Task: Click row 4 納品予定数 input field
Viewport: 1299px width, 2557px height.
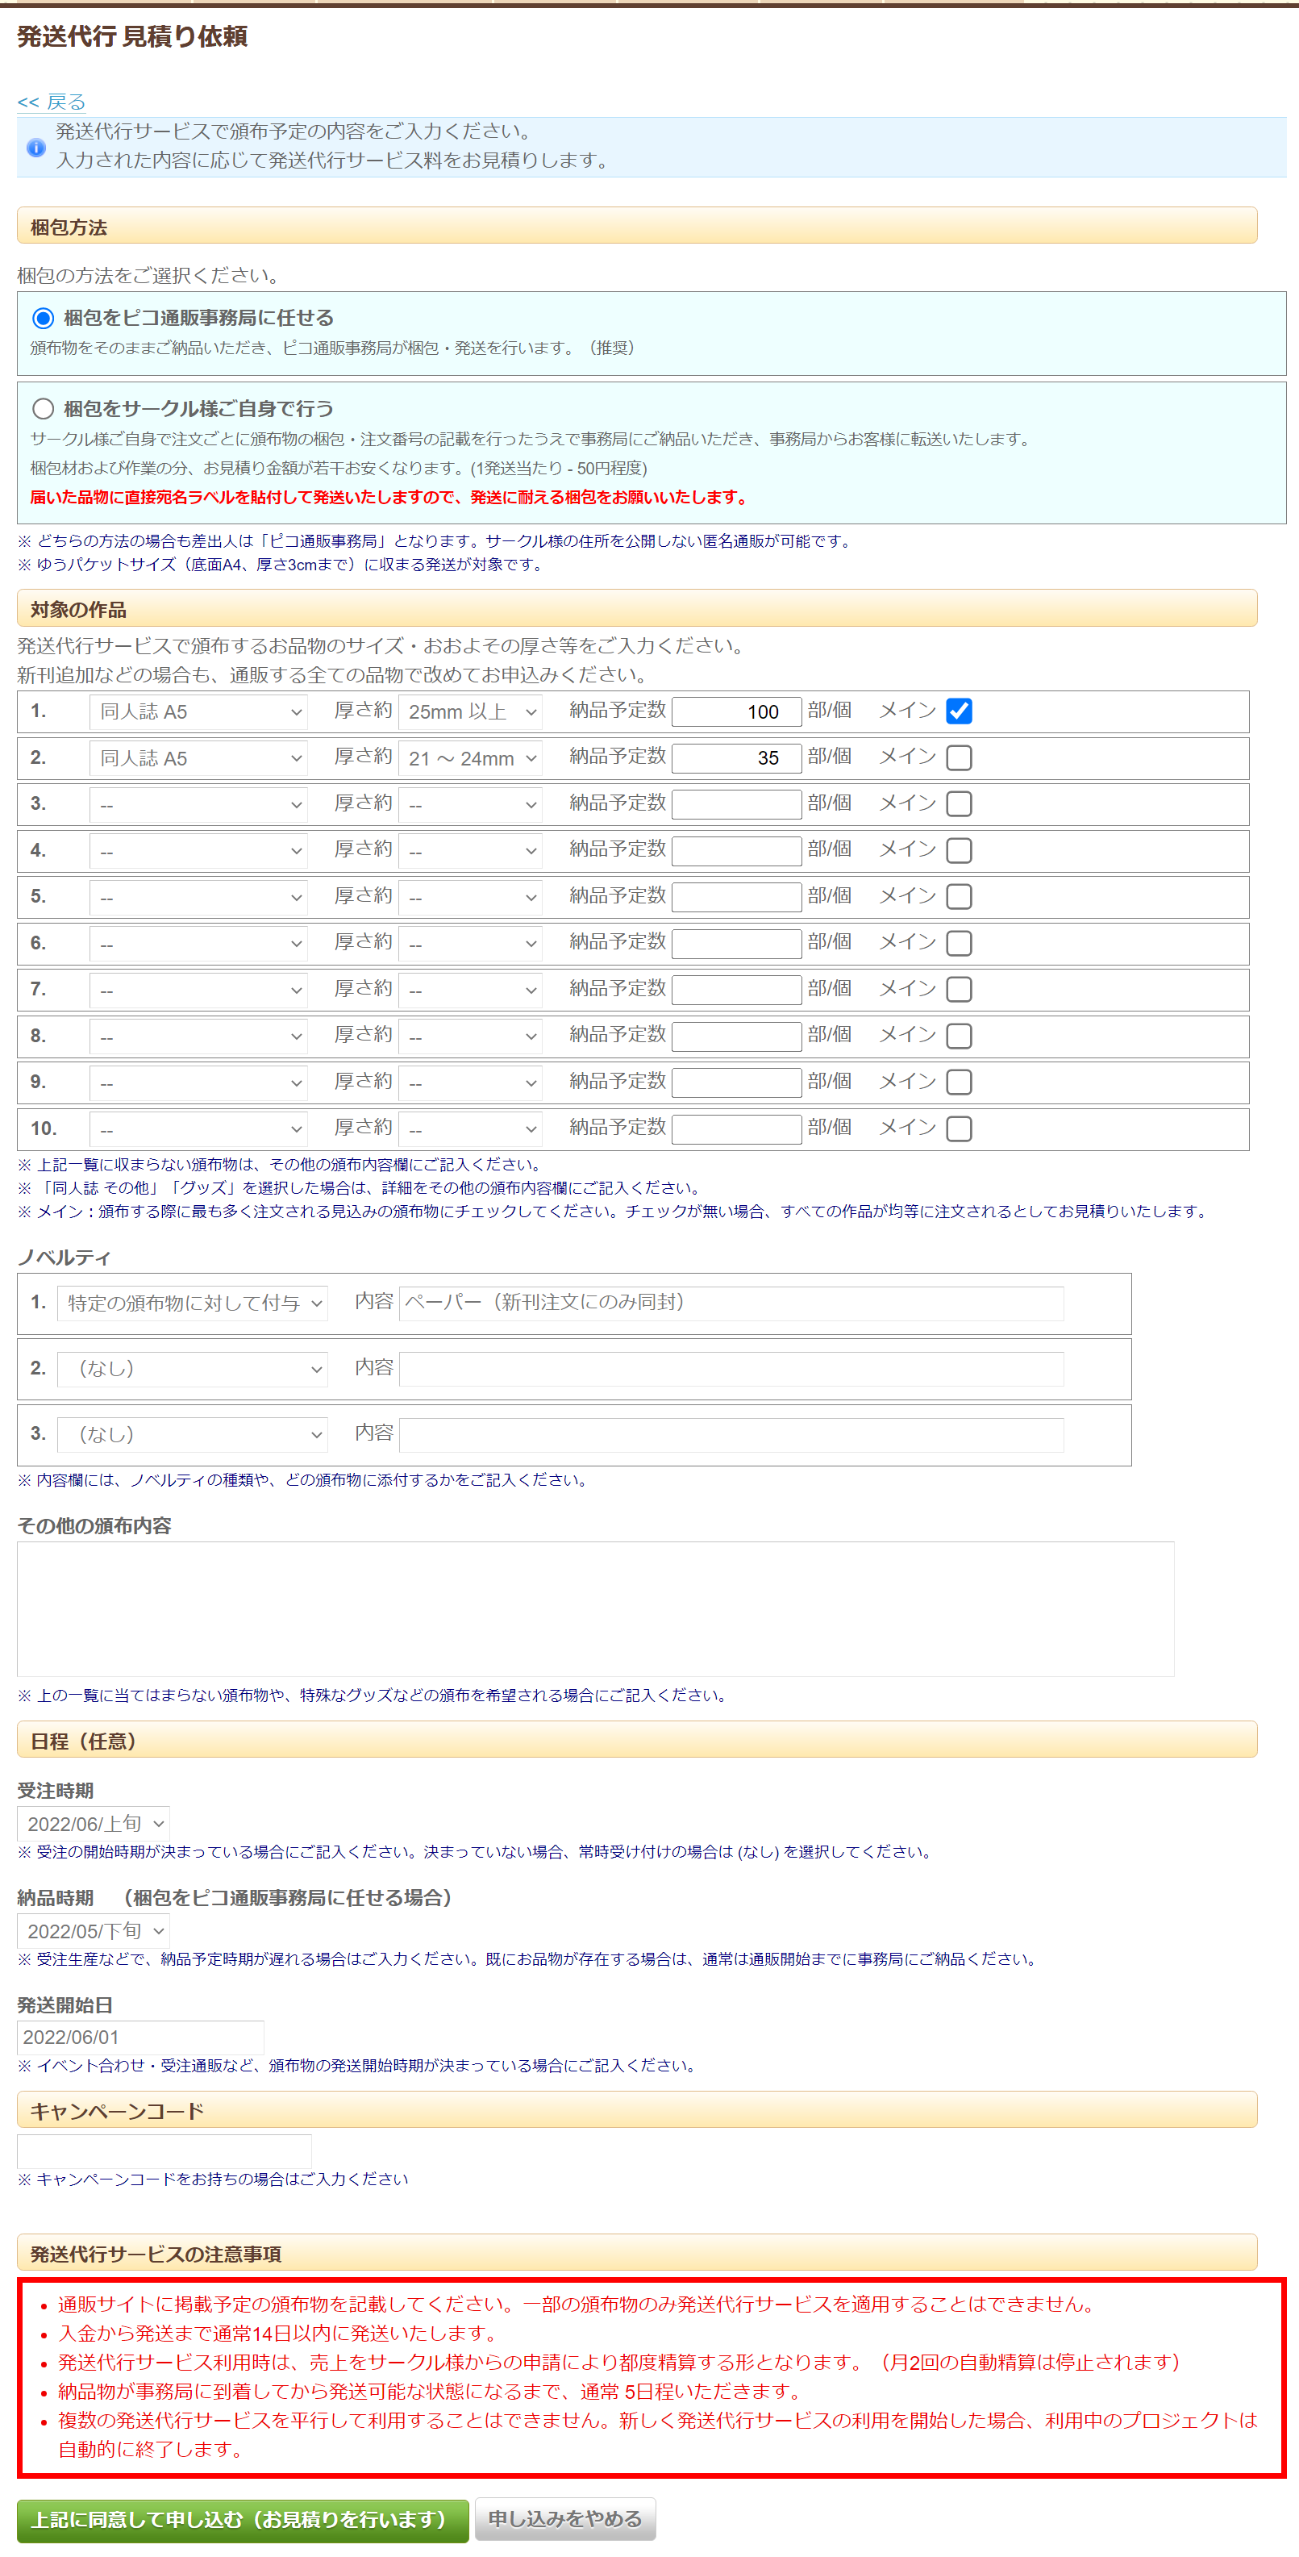Action: click(736, 851)
